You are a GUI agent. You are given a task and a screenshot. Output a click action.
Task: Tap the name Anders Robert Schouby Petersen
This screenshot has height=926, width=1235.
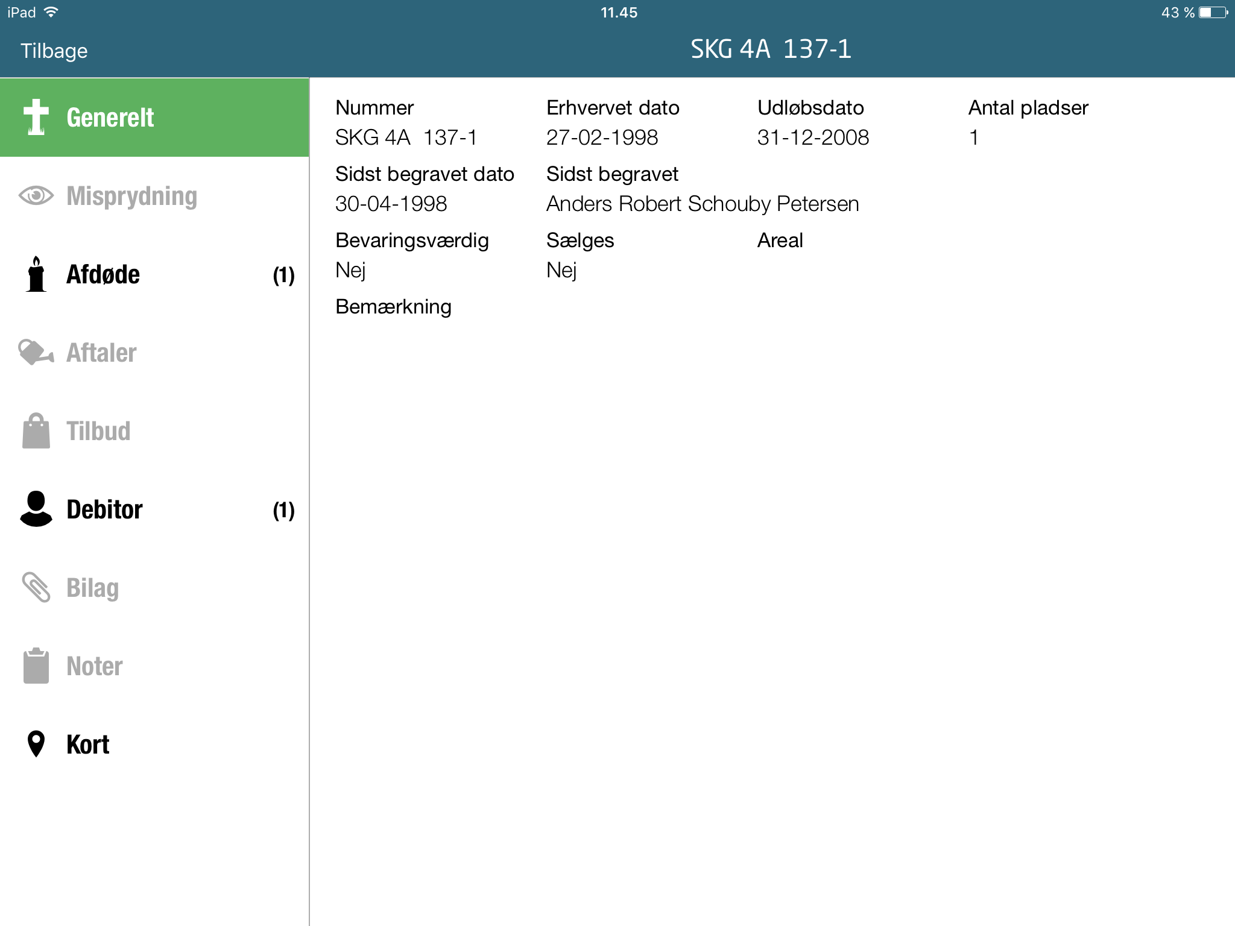[703, 204]
